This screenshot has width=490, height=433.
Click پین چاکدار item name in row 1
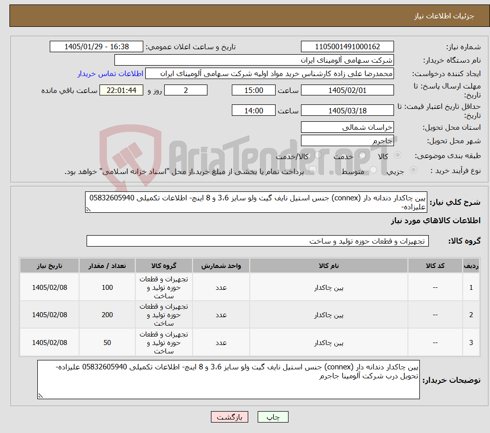[329, 288]
